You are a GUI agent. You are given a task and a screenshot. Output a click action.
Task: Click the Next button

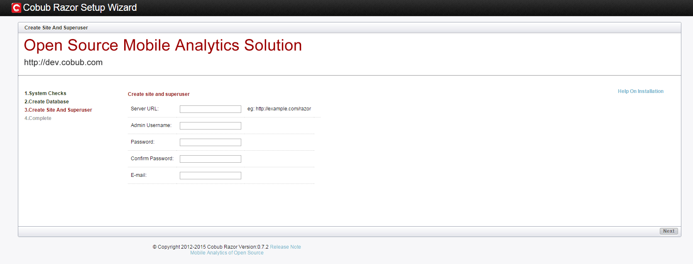pyautogui.click(x=669, y=231)
